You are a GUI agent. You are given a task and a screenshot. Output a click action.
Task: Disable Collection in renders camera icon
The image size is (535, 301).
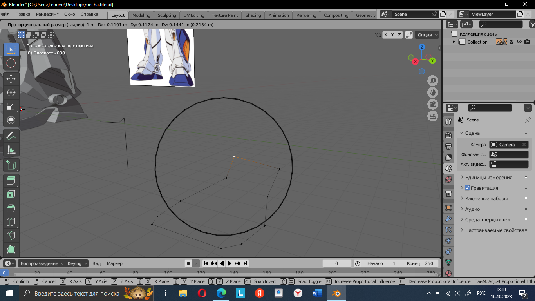point(527,42)
